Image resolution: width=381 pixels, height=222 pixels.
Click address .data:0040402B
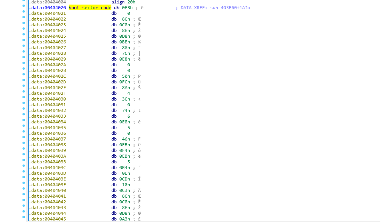point(47,70)
